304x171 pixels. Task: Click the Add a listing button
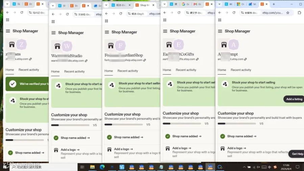point(294,99)
